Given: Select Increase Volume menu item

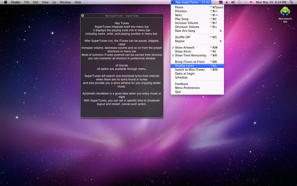Looking at the screenshot, I should coord(197,23).
